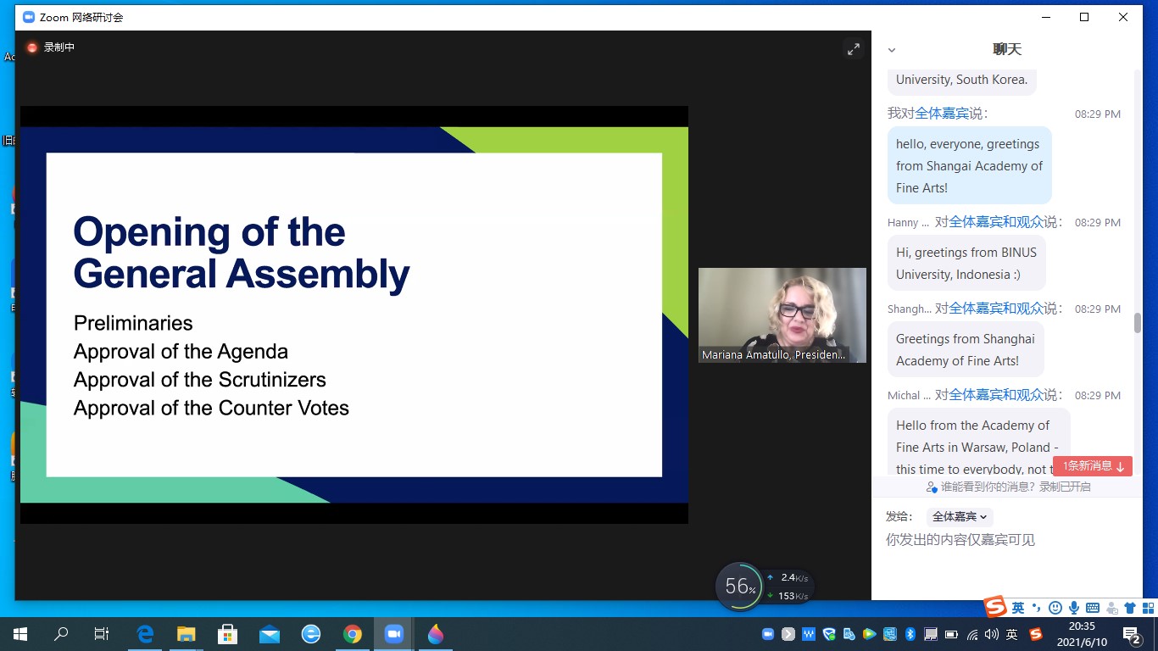Open the Zoom icon in the taskbar
Screen dimensions: 1158x651
tap(393, 634)
